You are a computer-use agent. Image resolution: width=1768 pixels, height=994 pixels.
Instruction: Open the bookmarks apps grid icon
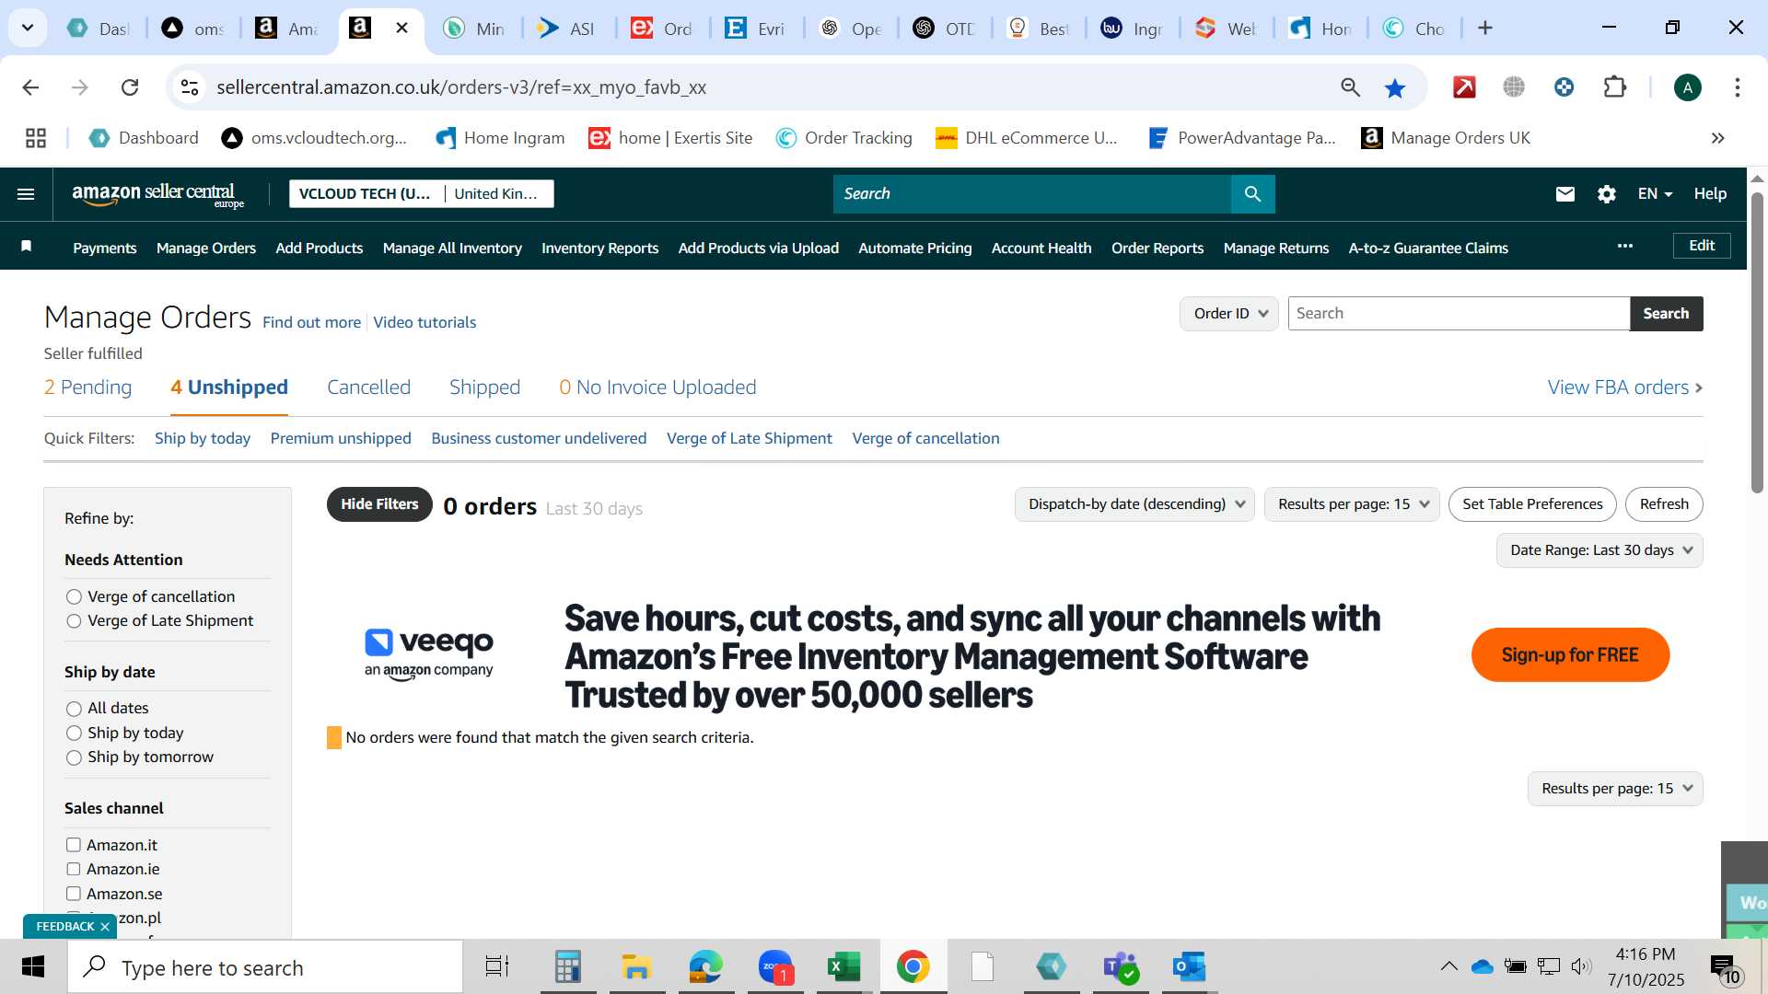click(x=36, y=138)
